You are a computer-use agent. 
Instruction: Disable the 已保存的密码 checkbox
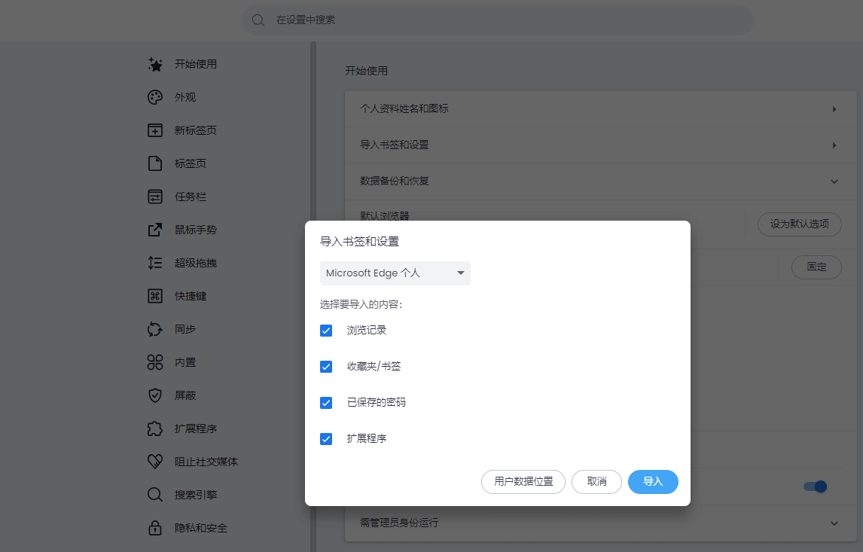point(326,403)
